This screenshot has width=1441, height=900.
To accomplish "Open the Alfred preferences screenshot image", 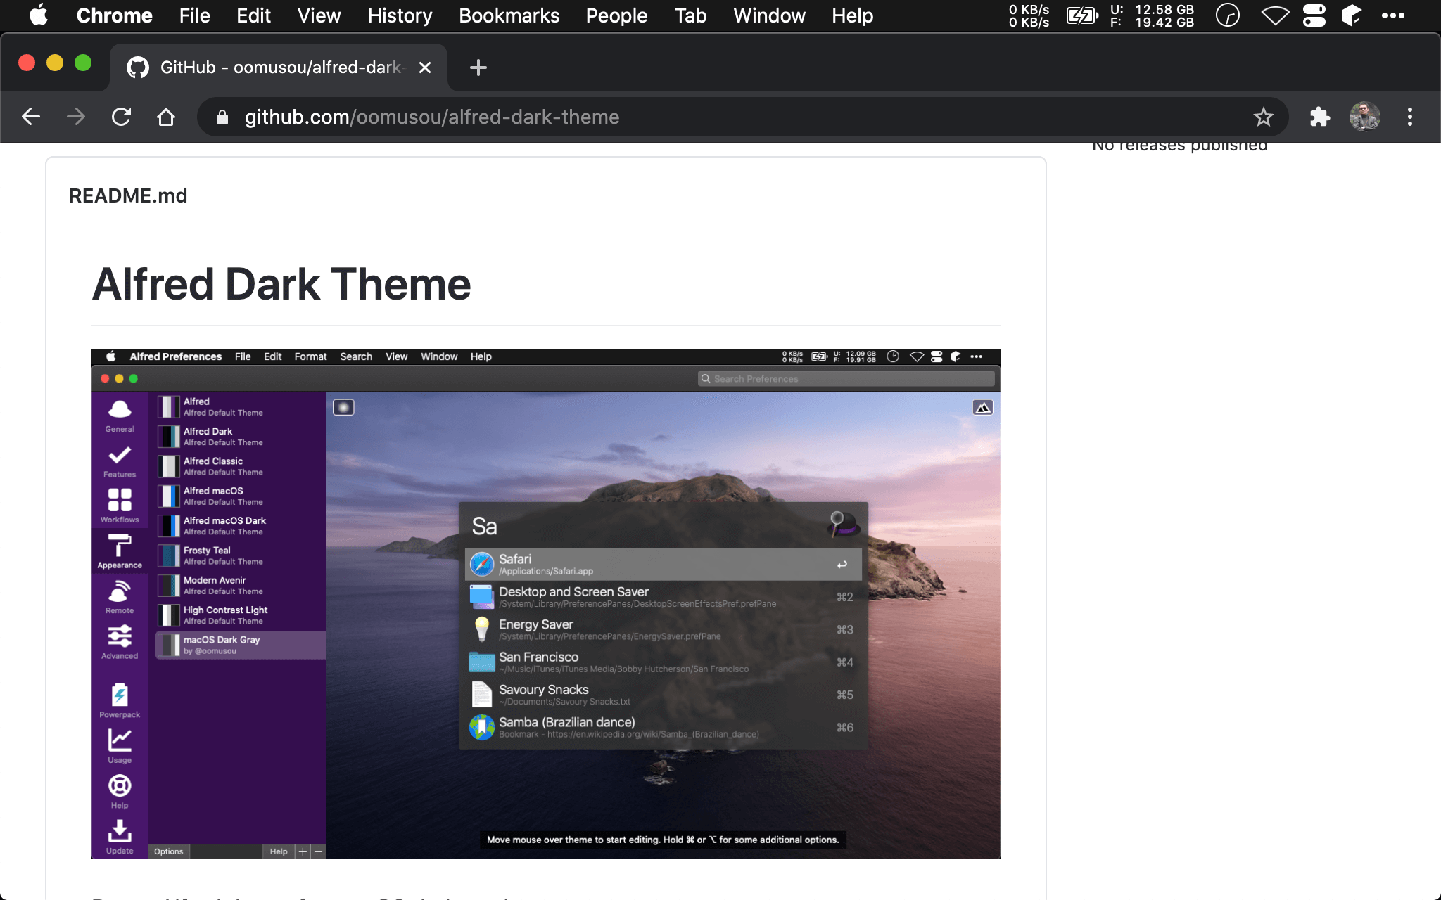I will (x=545, y=604).
